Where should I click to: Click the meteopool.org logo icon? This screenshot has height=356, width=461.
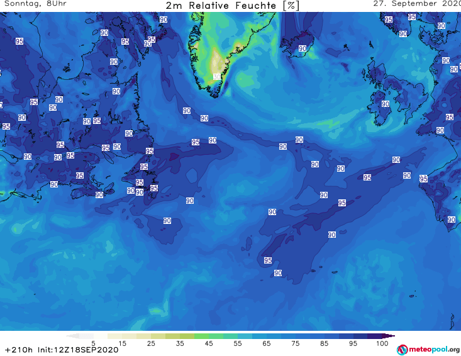[x=403, y=350]
